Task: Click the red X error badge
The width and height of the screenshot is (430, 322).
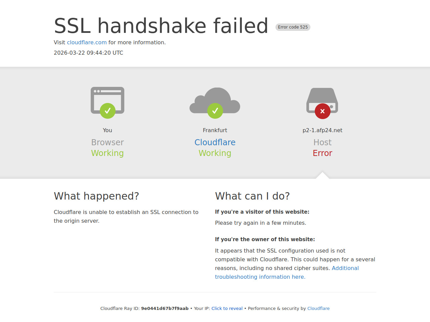Action: tap(322, 111)
